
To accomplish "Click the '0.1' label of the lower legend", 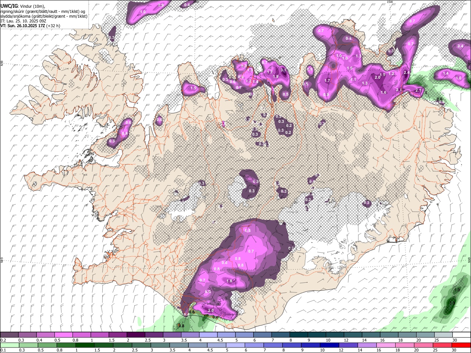I will point(3,350).
